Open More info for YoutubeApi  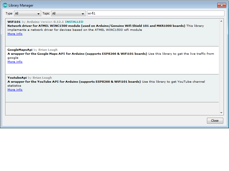pyautogui.click(x=15, y=89)
